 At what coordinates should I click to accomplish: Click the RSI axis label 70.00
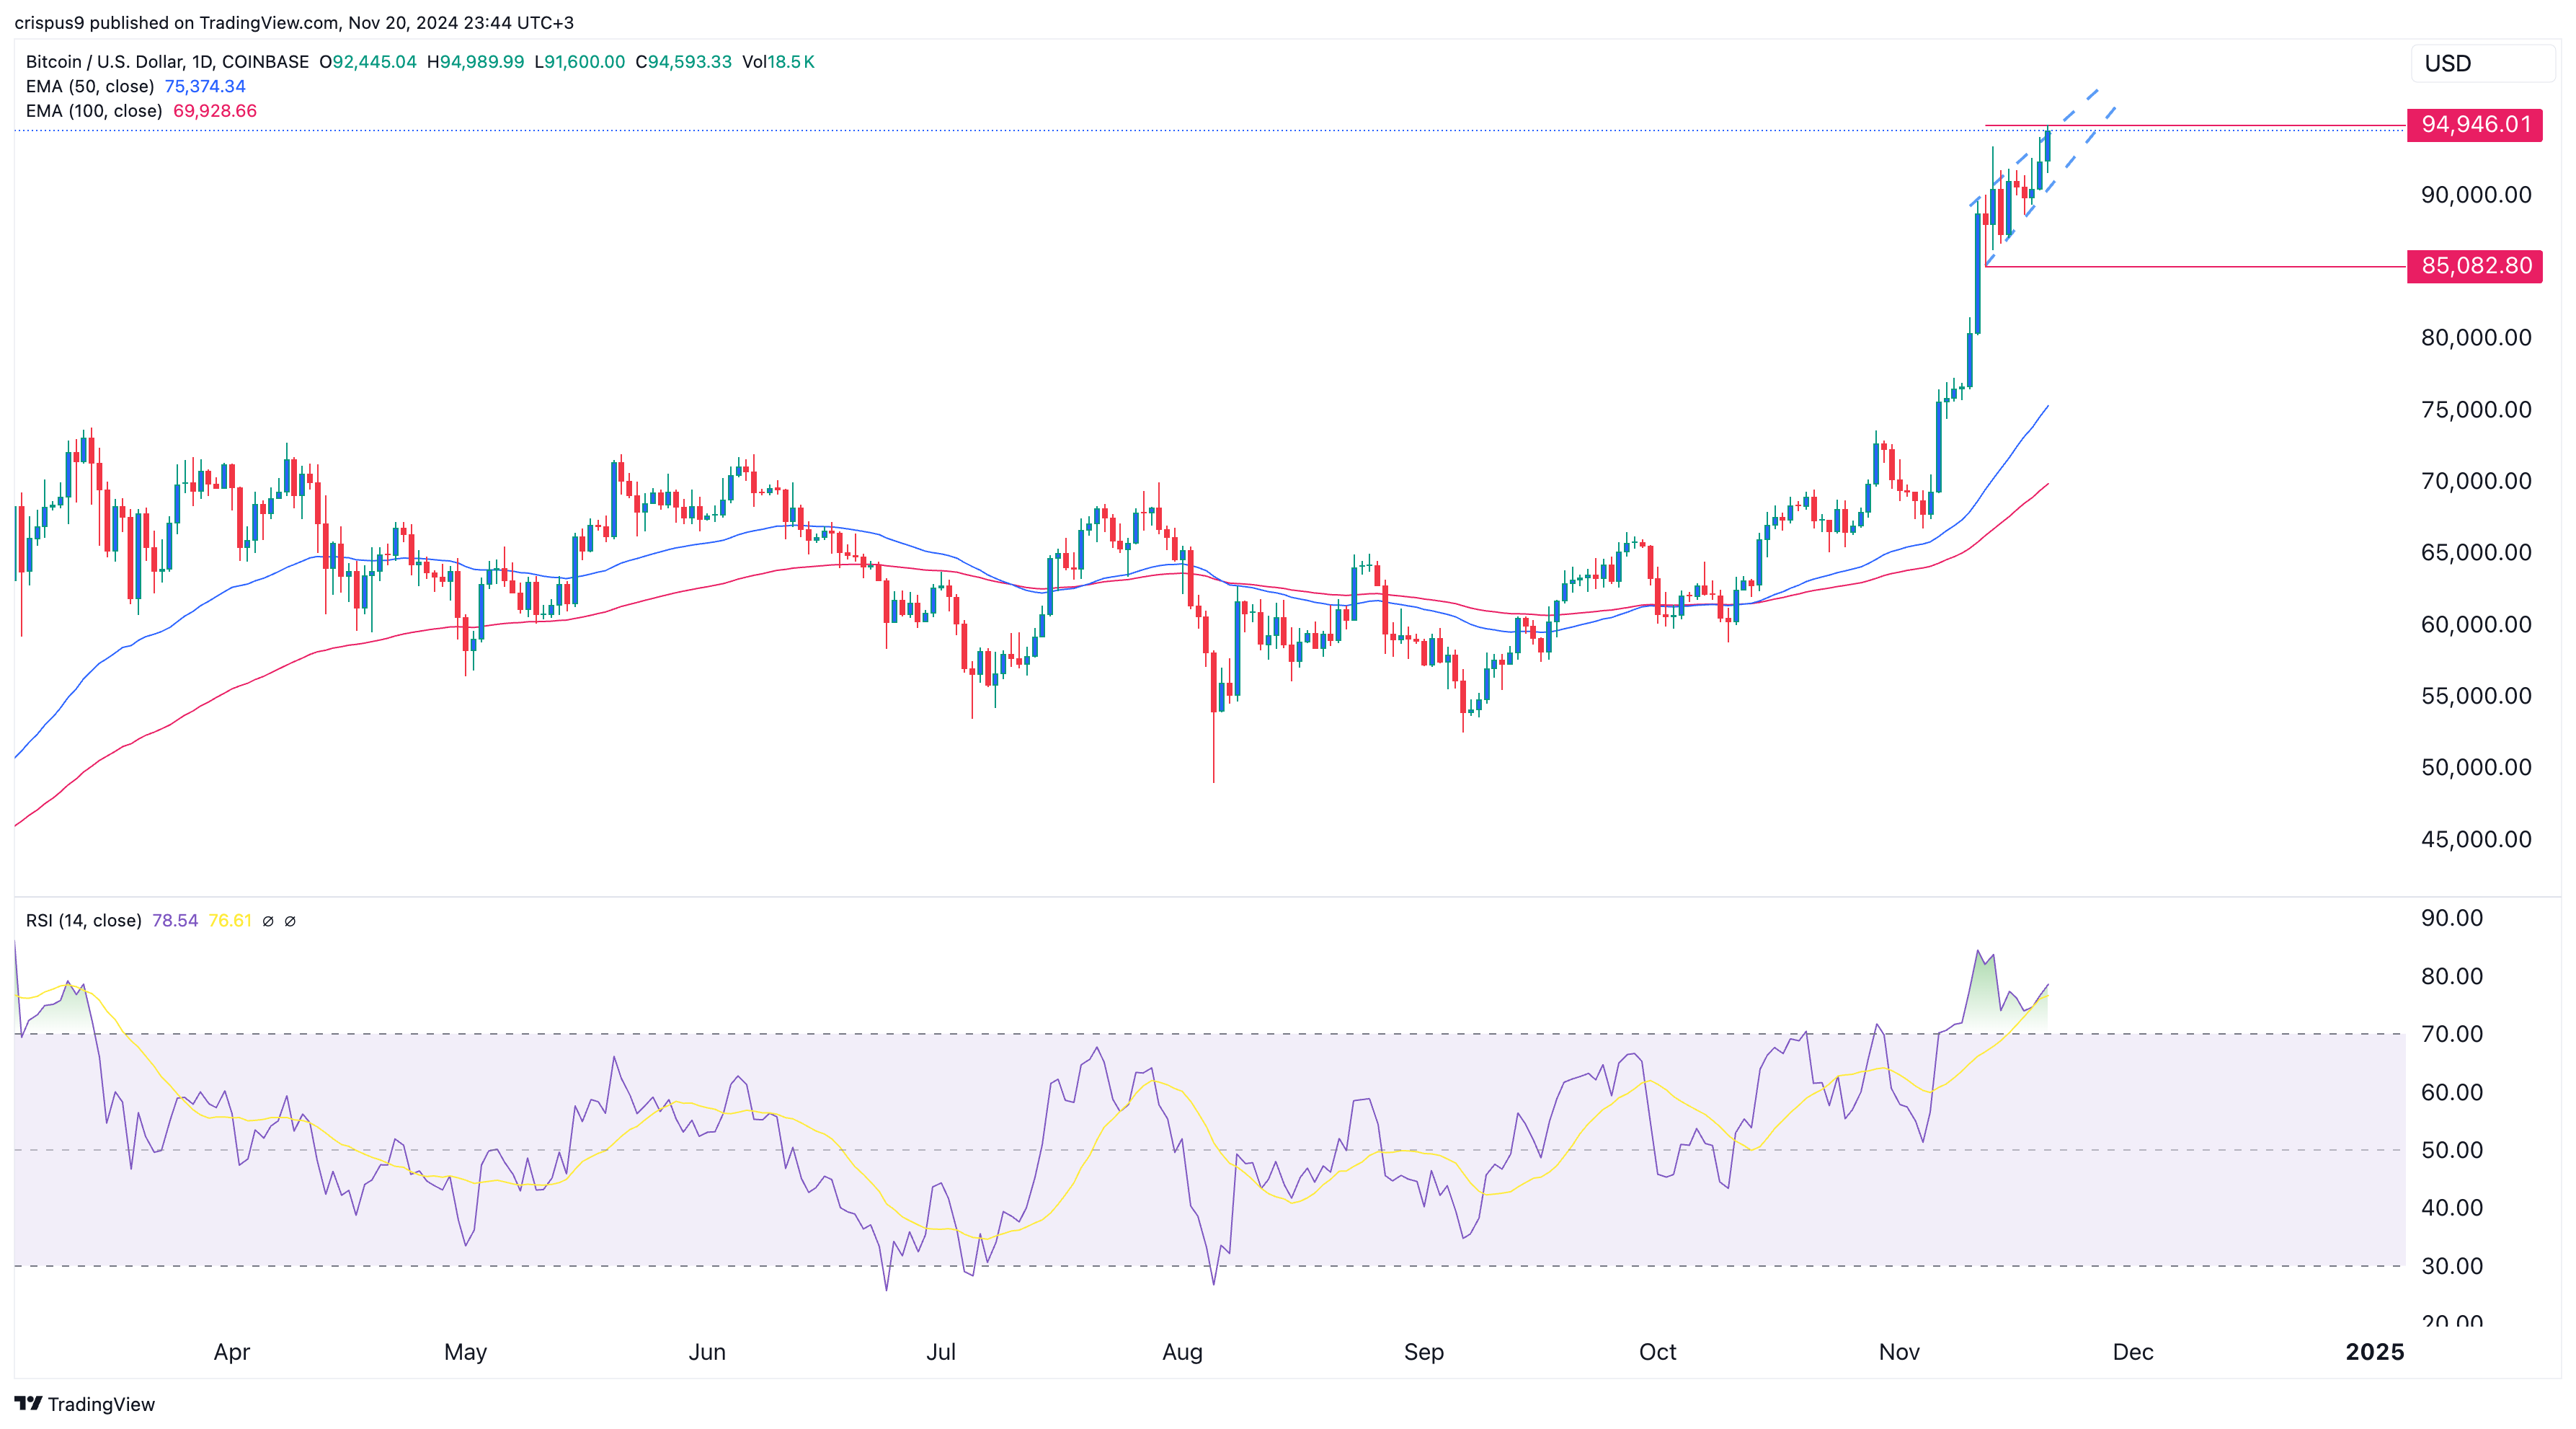[2451, 1034]
